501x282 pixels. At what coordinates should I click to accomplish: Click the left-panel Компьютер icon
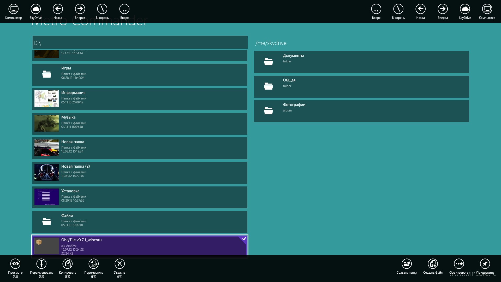[x=14, y=9]
